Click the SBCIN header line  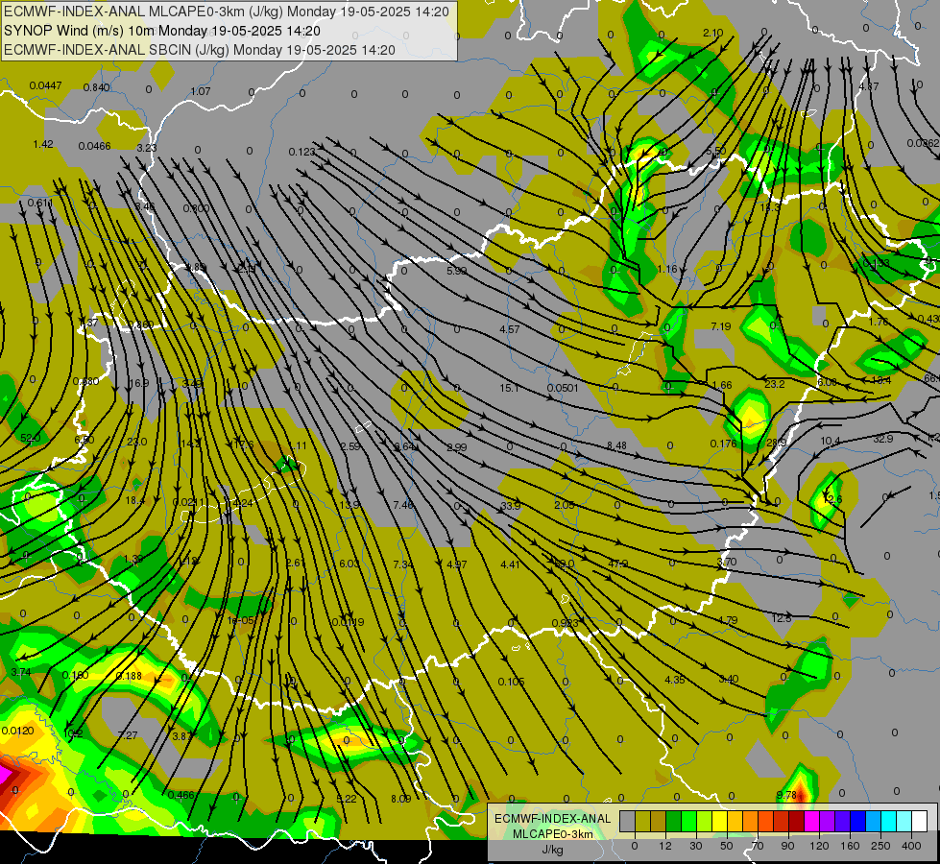(200, 50)
